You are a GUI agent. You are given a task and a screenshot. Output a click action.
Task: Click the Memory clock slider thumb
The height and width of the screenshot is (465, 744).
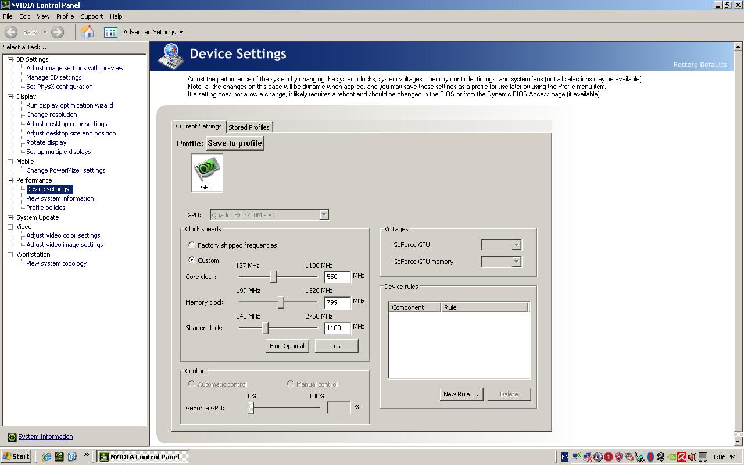pyautogui.click(x=281, y=302)
